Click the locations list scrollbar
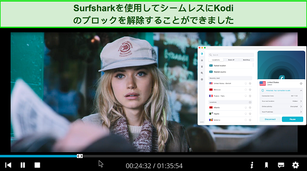 (x=253, y=65)
